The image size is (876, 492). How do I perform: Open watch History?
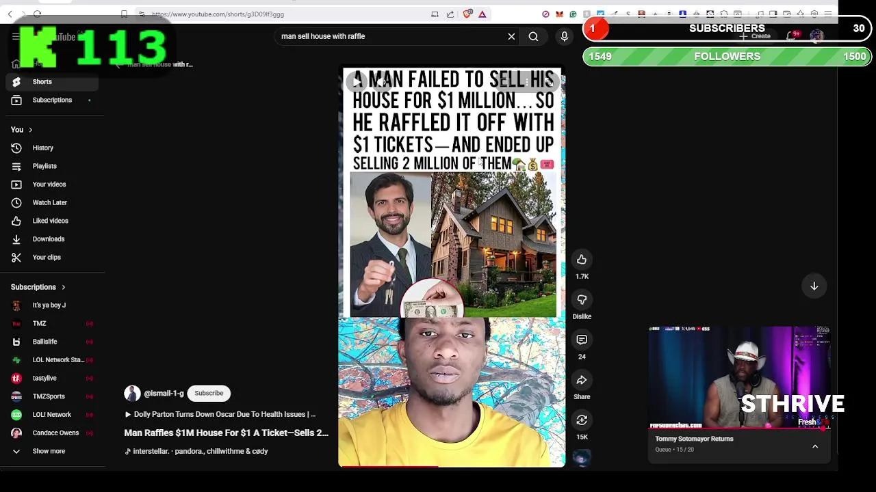(x=52, y=148)
